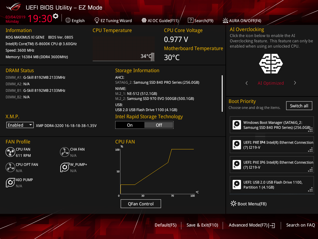Click the Search question mark icon
The image size is (318, 239).
tap(190, 20)
